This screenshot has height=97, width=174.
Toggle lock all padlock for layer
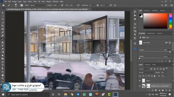coord(155,76)
